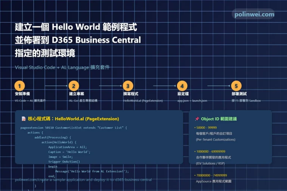Click the 70000000 - 74999999 range
The width and height of the screenshot is (287, 191).
tap(212, 175)
